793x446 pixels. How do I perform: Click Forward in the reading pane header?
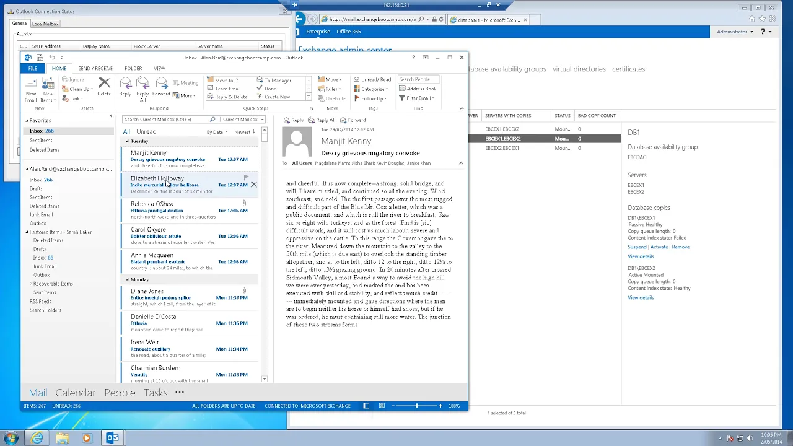tap(353, 120)
